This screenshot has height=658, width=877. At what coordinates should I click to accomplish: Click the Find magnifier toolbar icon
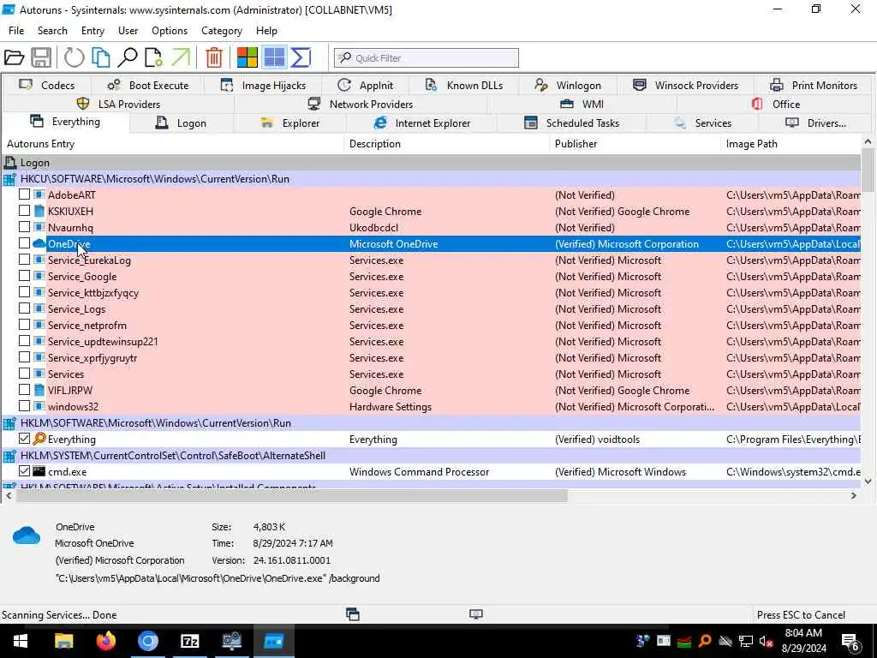(x=128, y=57)
